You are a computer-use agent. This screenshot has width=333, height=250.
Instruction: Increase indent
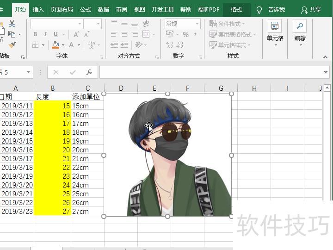124,45
